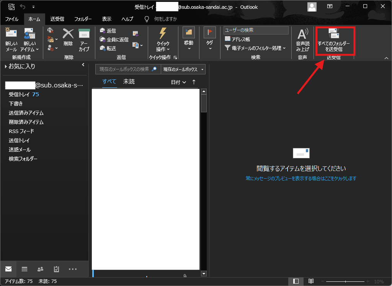Delete the message with 削除

68,37
